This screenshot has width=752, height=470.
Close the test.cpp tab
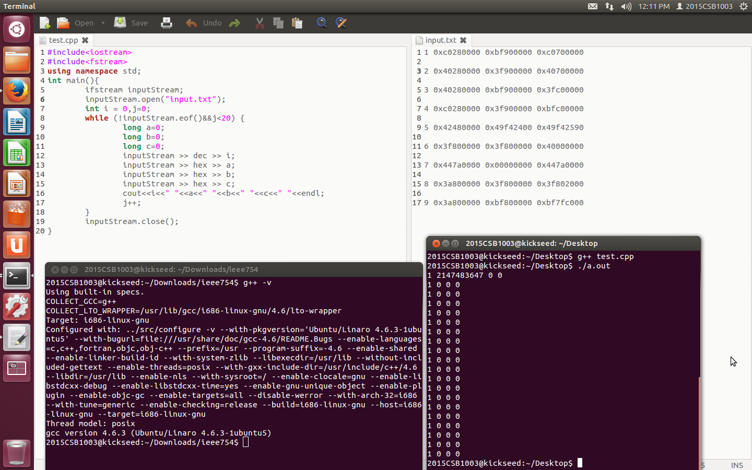point(85,40)
